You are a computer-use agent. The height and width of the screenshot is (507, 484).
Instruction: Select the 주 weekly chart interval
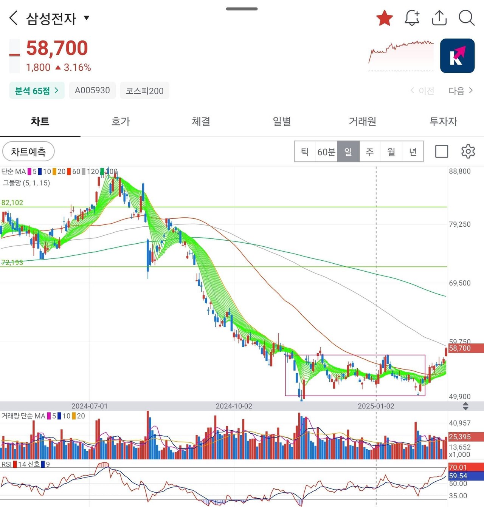369,152
